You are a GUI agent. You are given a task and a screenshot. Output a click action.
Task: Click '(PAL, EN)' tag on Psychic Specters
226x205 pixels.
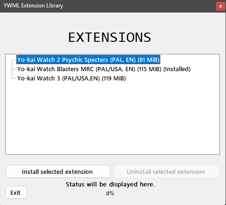(123, 60)
